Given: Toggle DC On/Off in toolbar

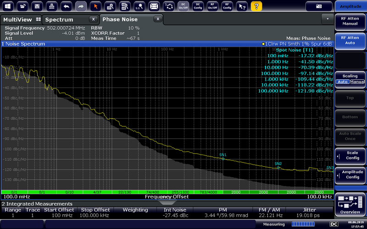Looking at the screenshot, I should pyautogui.click(x=183, y=6).
